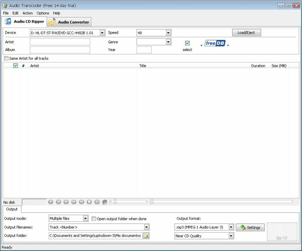This screenshot has width=302, height=251.
Task: Click the pause playback button
Action: [x=97, y=202]
